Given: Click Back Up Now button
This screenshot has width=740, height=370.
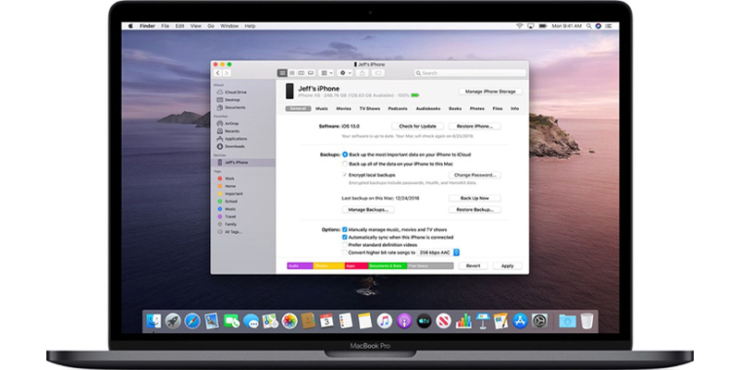Looking at the screenshot, I should coord(475,198).
